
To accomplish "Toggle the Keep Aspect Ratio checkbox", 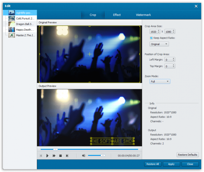I will coord(151,38).
